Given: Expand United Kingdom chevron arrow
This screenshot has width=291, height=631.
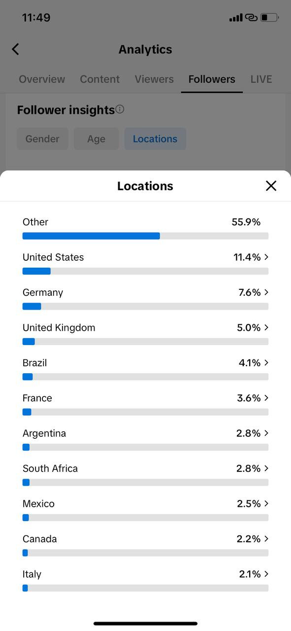Looking at the screenshot, I should [266, 327].
